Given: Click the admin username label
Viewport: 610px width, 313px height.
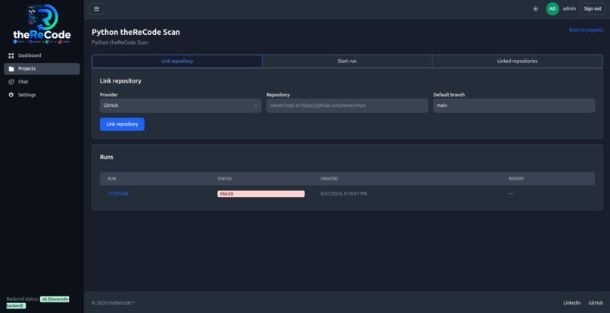Looking at the screenshot, I should pyautogui.click(x=569, y=8).
